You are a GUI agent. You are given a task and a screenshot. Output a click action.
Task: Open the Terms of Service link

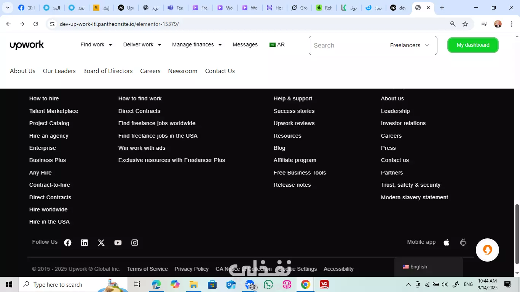click(147, 269)
